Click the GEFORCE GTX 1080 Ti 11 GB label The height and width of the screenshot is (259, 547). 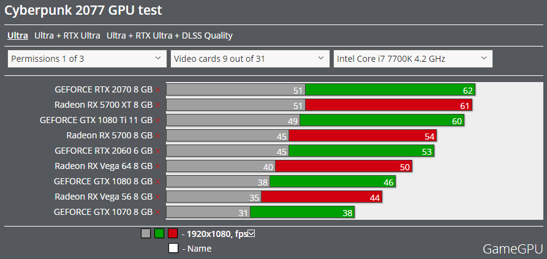[x=96, y=120]
